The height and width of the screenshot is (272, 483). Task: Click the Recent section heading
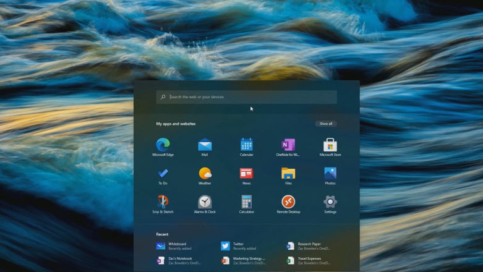162,234
